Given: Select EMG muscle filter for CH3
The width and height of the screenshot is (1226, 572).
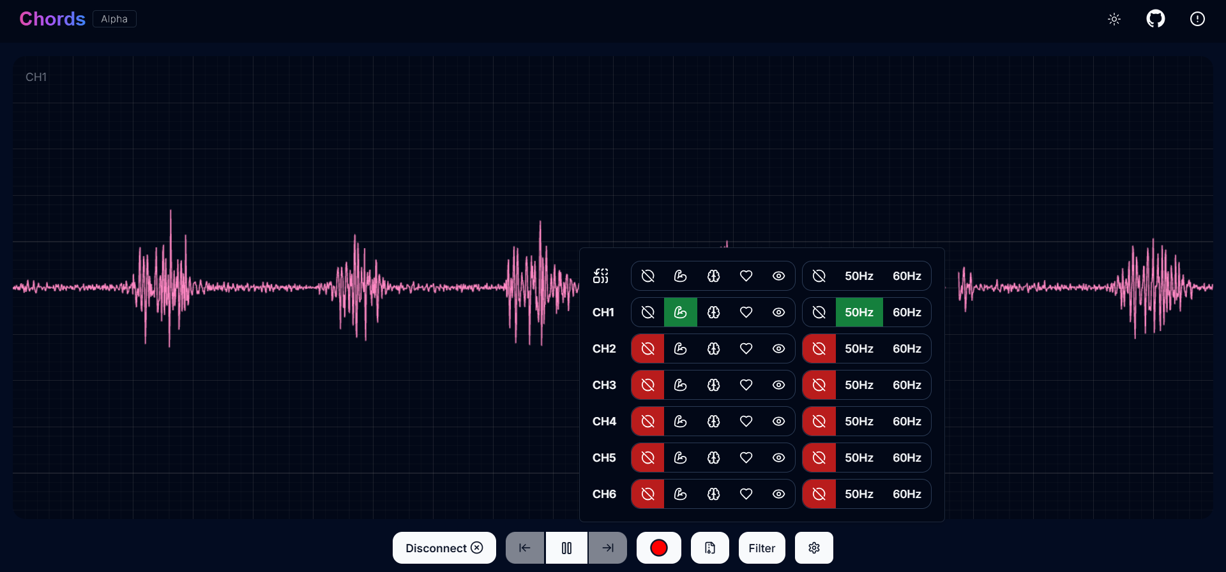Looking at the screenshot, I should (x=681, y=385).
